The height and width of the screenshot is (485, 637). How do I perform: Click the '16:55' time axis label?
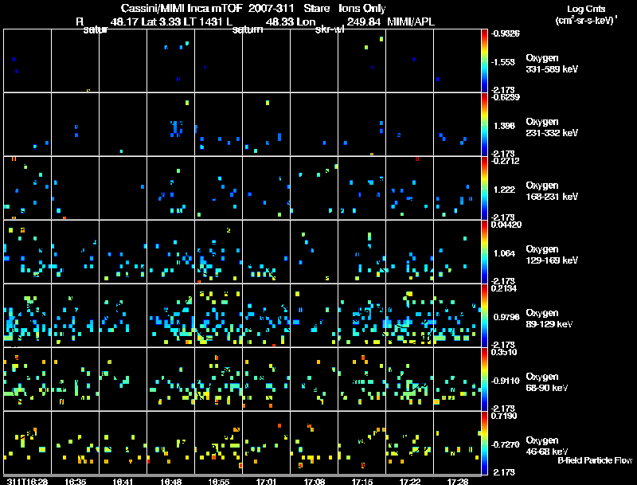point(218,481)
